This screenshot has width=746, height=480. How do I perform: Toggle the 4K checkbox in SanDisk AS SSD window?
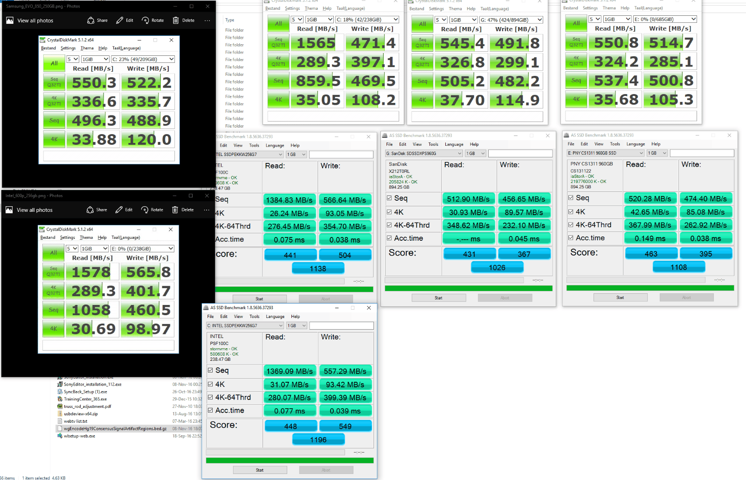(x=389, y=212)
